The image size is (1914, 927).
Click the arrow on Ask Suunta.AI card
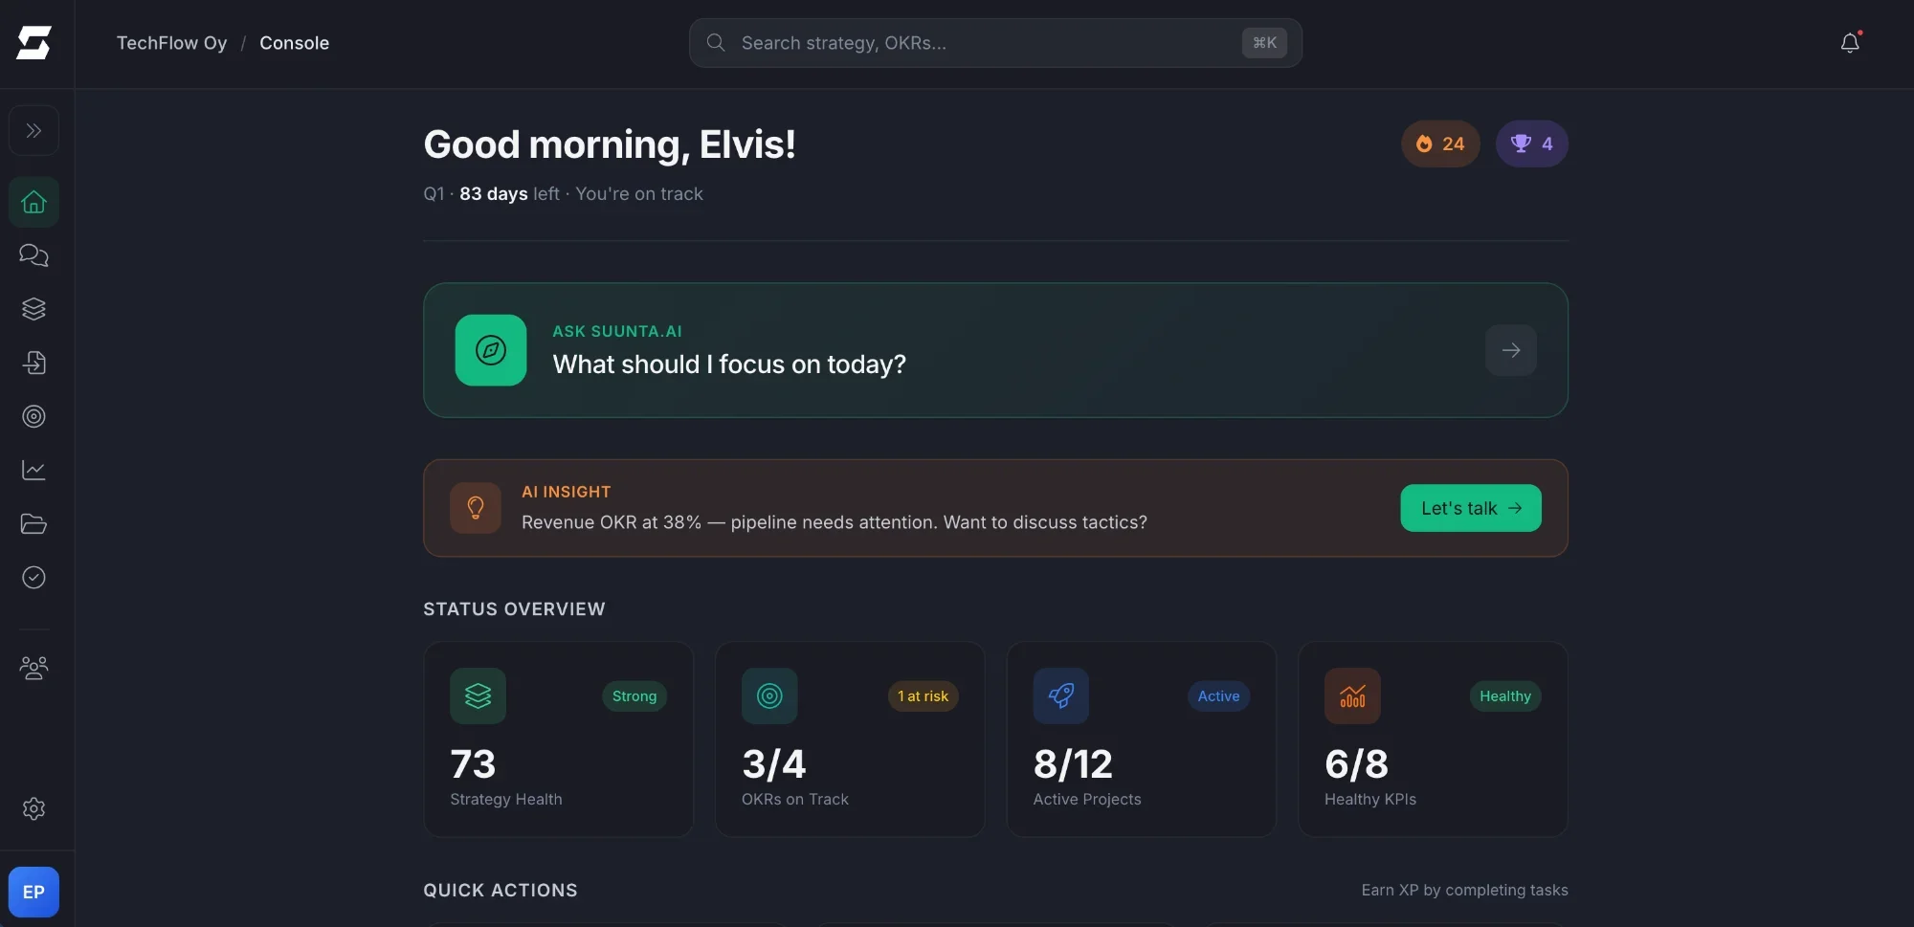[1511, 350]
